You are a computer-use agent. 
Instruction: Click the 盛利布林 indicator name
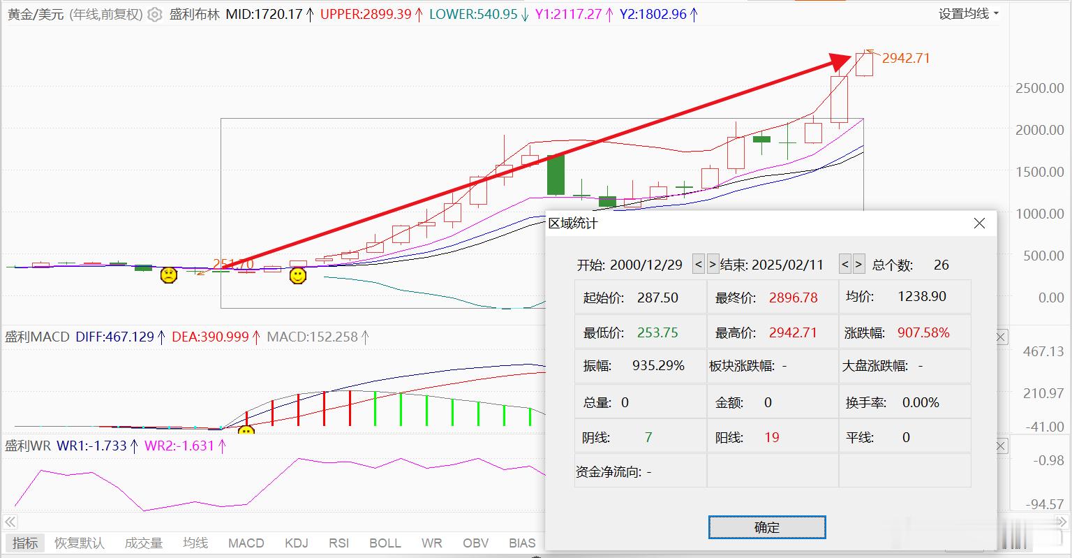pos(195,14)
